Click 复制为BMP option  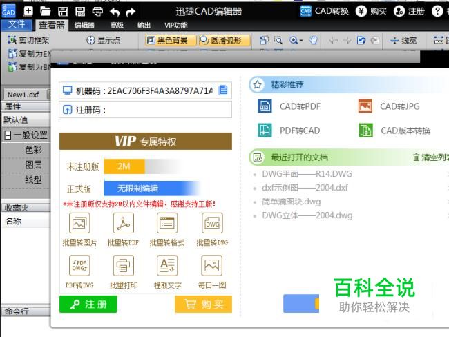coord(30,67)
